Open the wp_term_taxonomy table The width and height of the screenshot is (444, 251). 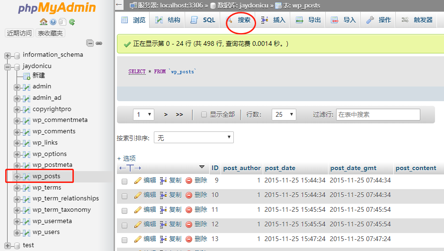62,210
